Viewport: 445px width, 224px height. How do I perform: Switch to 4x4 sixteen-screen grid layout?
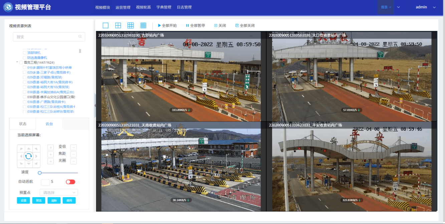143,26
